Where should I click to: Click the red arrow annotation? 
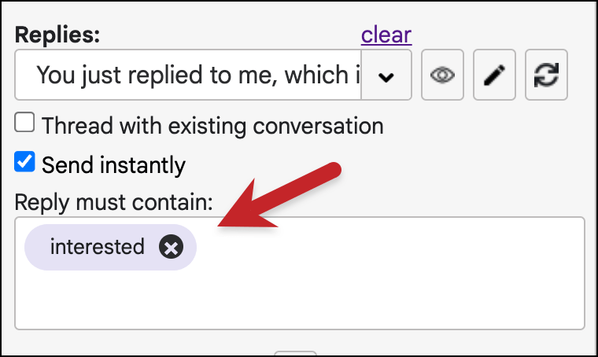pos(279,196)
